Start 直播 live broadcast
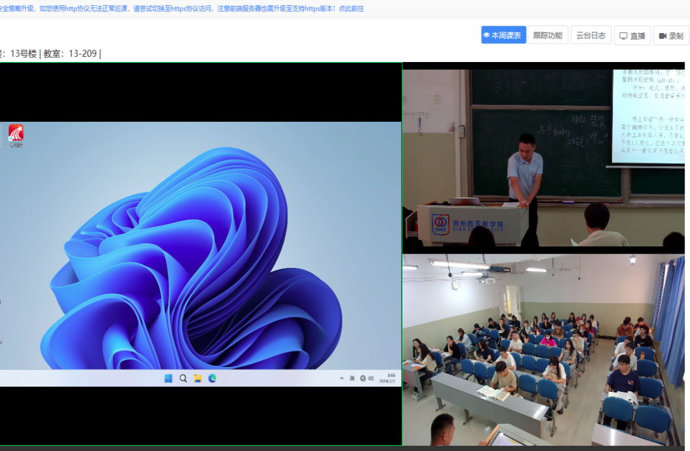The image size is (690, 451). coord(632,35)
